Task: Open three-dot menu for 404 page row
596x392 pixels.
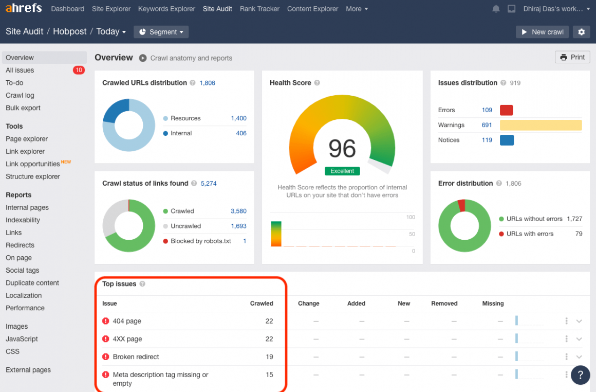Action: 566,321
